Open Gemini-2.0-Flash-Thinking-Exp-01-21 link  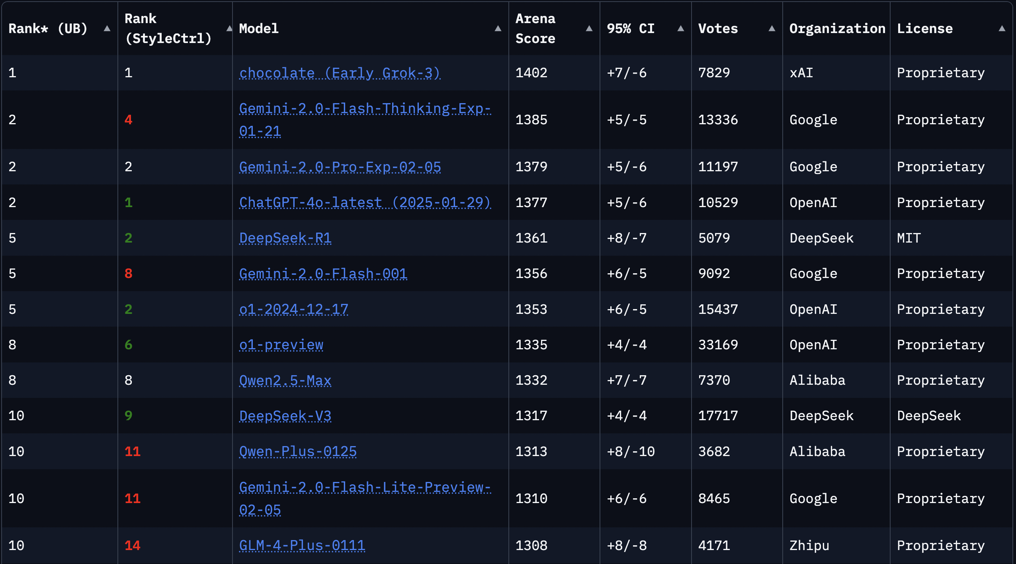[x=365, y=109]
